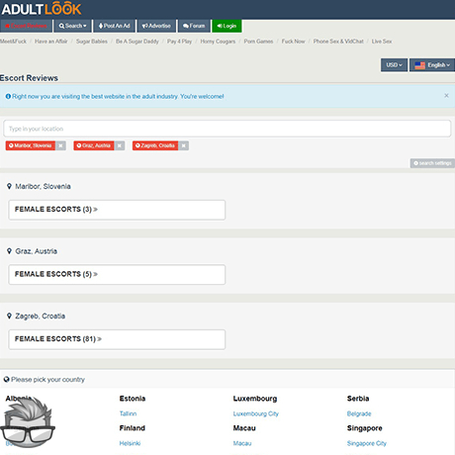Open the Search dropdown menu
455x455 pixels.
click(72, 26)
